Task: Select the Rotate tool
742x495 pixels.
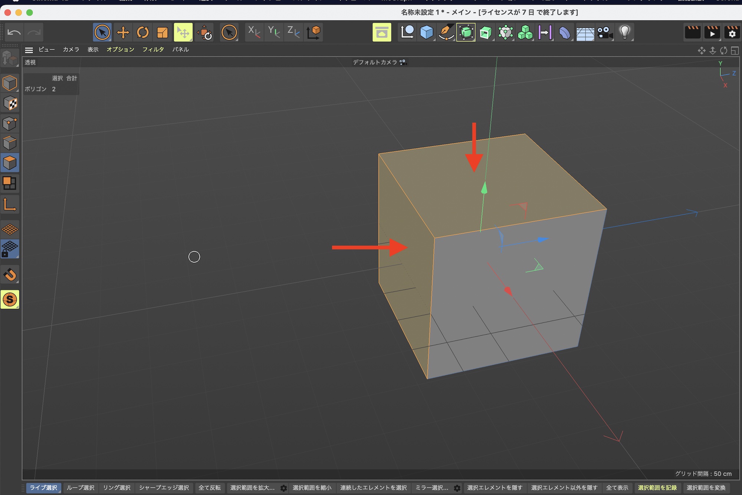Action: 143,33
